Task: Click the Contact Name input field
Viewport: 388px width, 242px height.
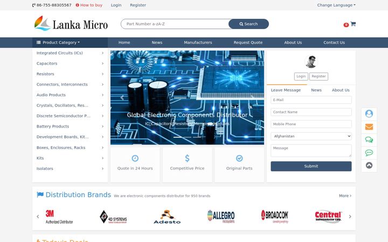Action: [x=311, y=112]
